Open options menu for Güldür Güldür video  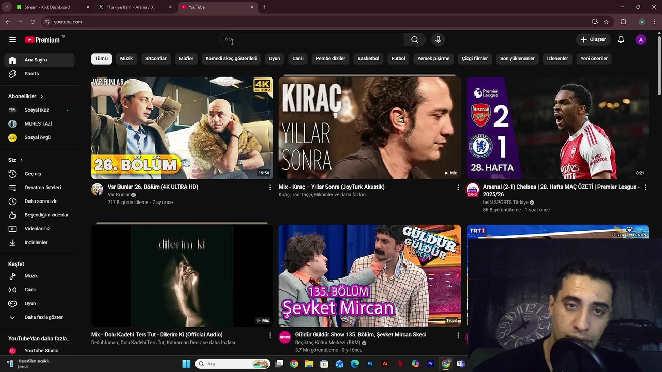coord(458,335)
